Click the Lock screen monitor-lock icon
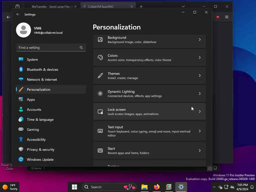Image resolution: width=256 pixels, height=192 pixels. coord(100,112)
